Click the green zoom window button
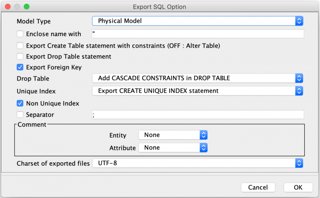Viewport: 320px width, 198px height. (27, 7)
